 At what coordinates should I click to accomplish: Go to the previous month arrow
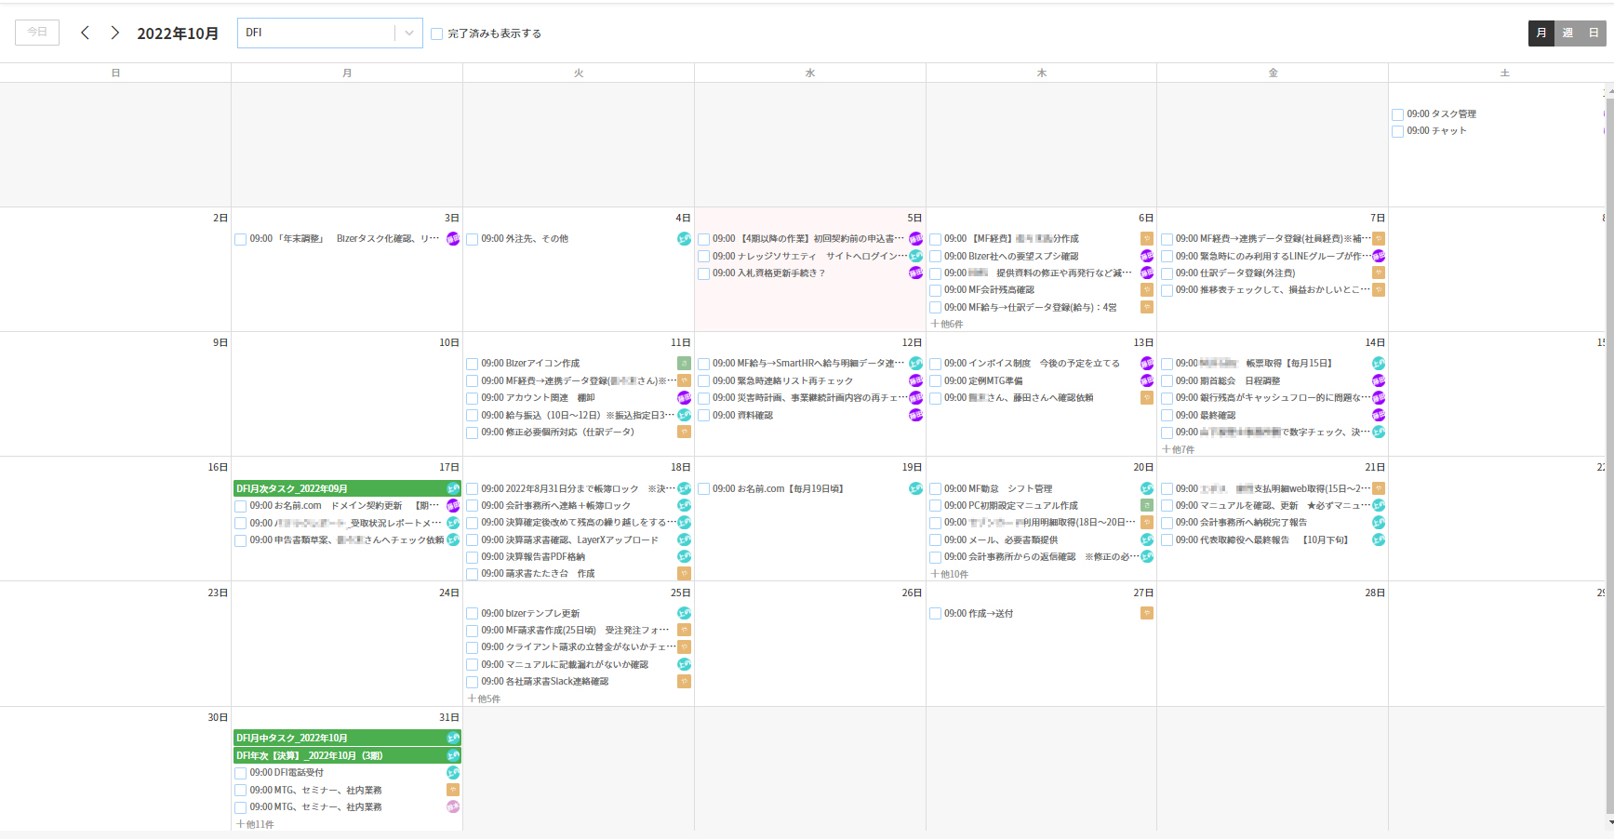click(x=85, y=33)
